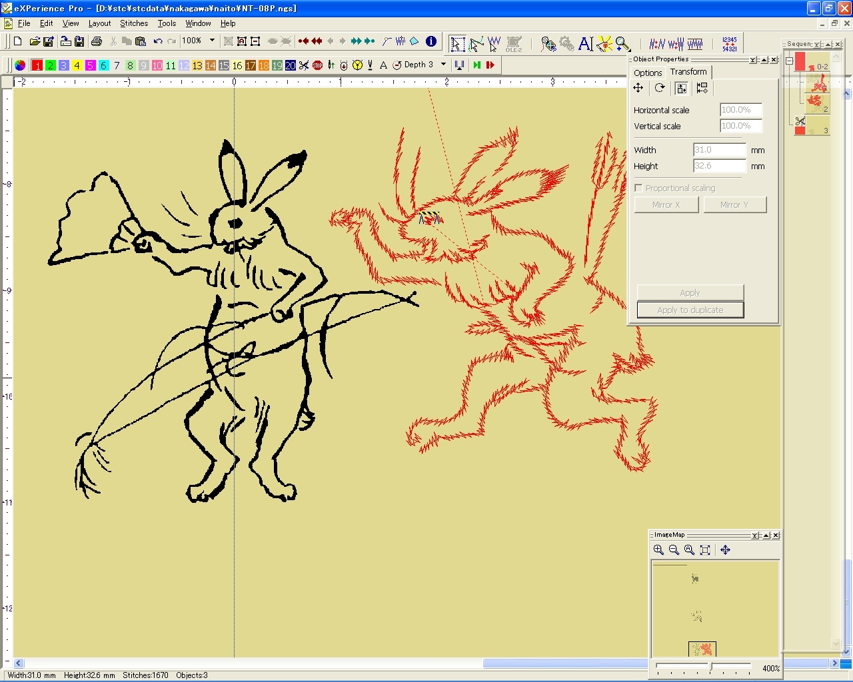Fit ImageMap view to selection
The image size is (853, 682).
coord(705,550)
